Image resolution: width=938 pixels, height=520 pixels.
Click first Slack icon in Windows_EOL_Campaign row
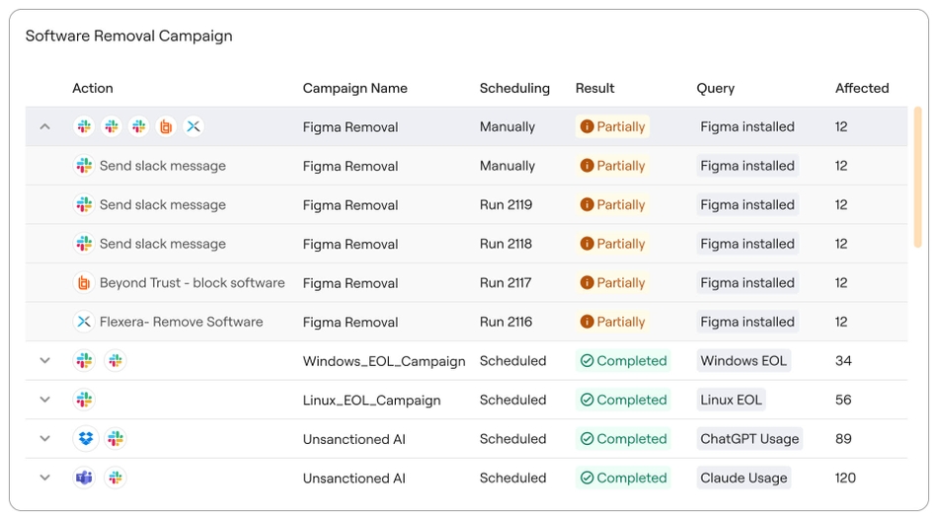84,361
